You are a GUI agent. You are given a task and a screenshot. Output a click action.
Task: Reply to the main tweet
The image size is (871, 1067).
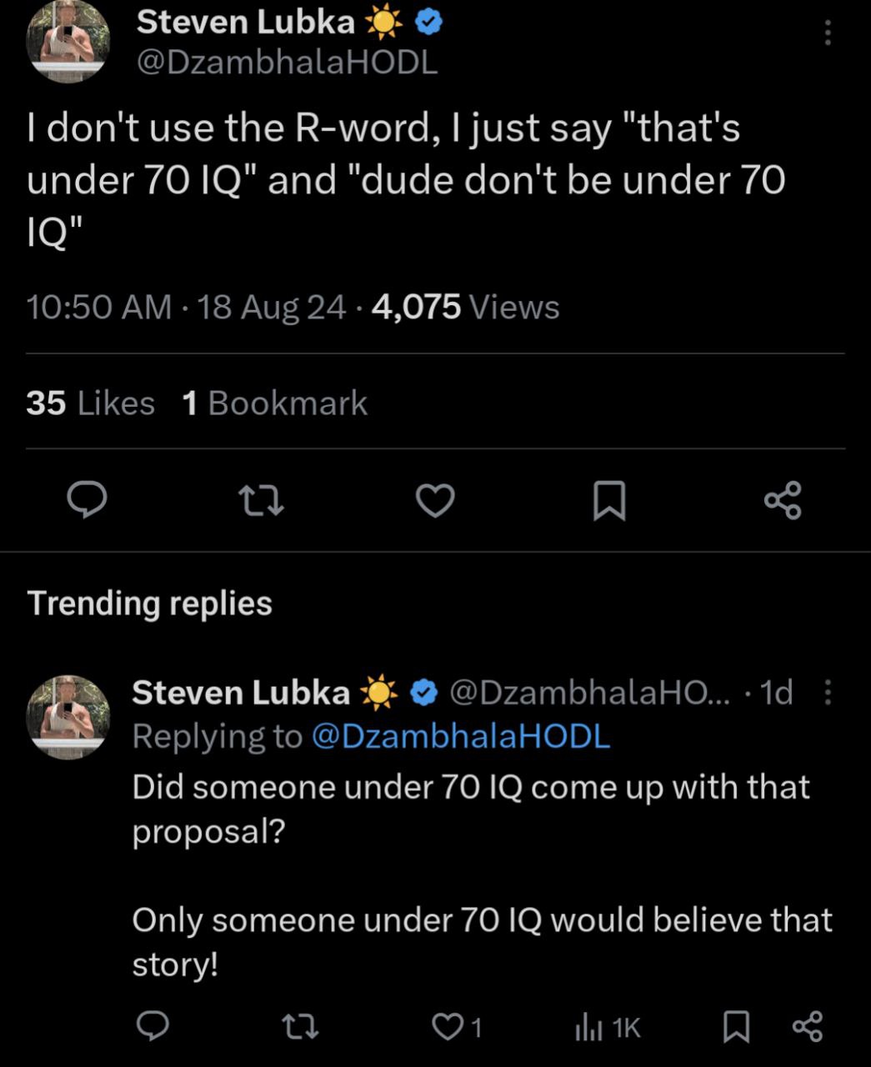[x=87, y=500]
